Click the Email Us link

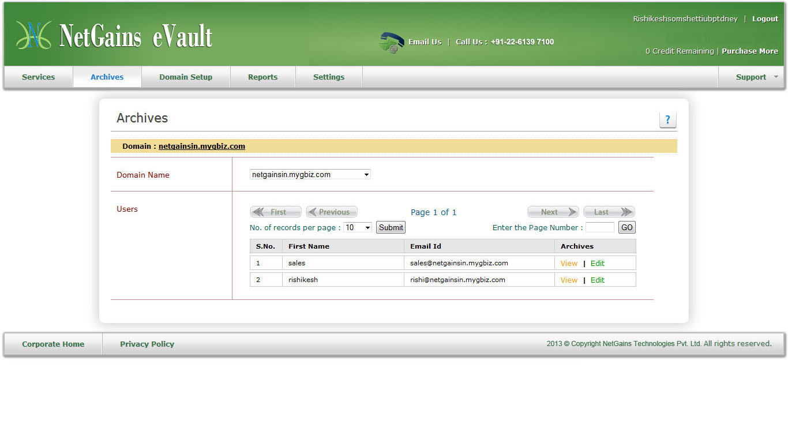tap(425, 42)
